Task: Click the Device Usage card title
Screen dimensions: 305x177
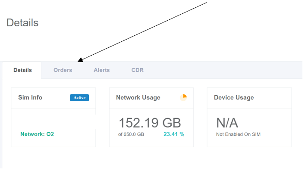Action: 234,97
